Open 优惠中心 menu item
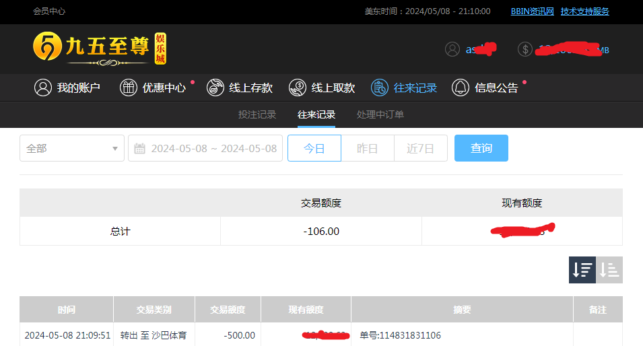Image resolution: width=643 pixels, height=346 pixels. (153, 88)
